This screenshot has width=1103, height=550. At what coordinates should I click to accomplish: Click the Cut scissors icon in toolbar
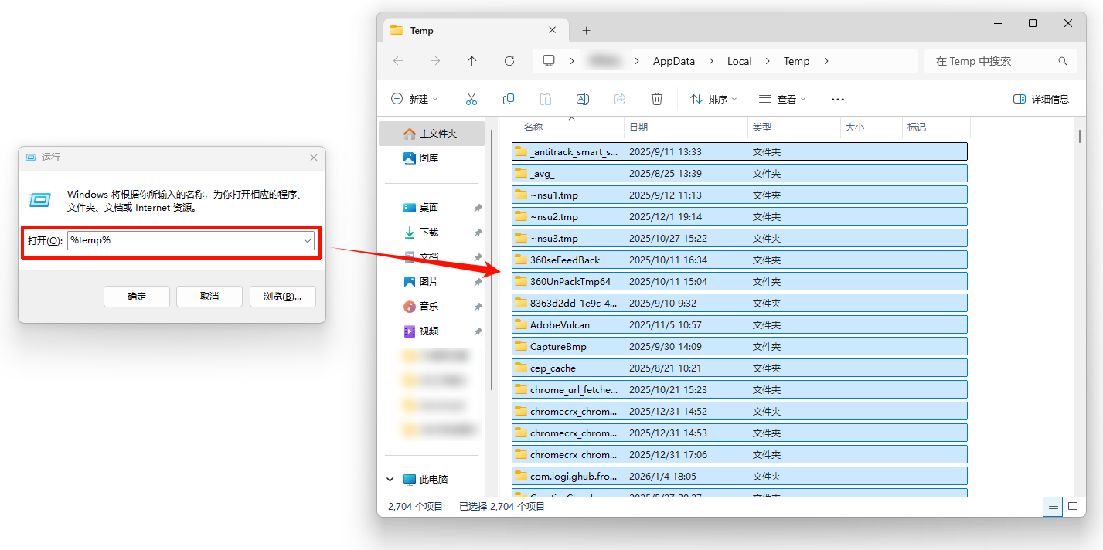coord(471,99)
